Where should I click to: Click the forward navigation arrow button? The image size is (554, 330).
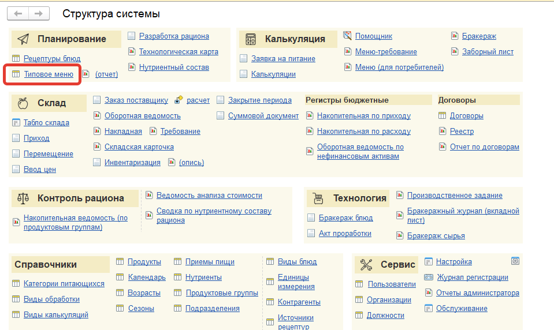tap(39, 13)
